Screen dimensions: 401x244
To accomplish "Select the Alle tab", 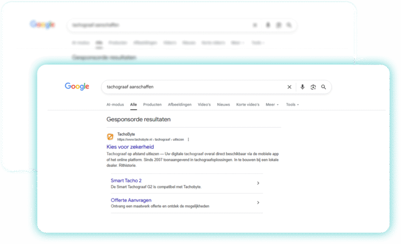I will click(x=134, y=104).
